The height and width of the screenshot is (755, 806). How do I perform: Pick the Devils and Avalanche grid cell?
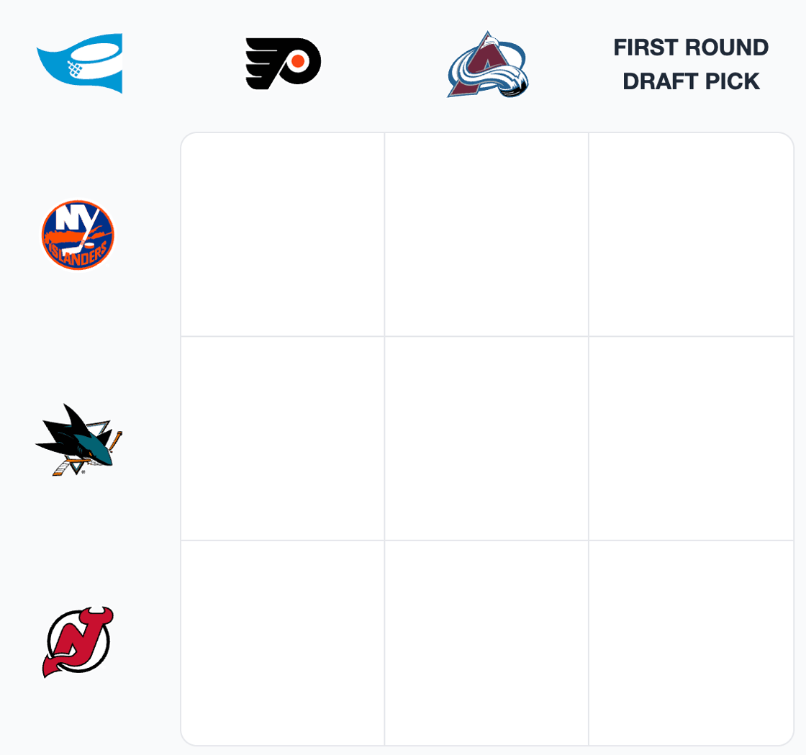point(486,643)
